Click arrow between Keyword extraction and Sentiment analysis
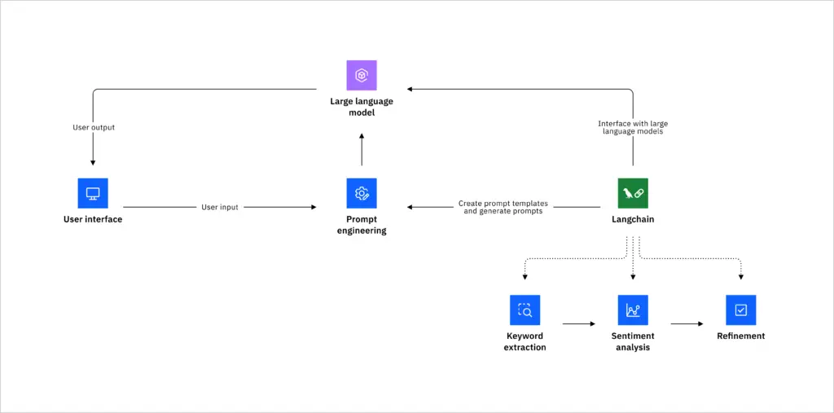This screenshot has height=413, width=834. [x=579, y=323]
